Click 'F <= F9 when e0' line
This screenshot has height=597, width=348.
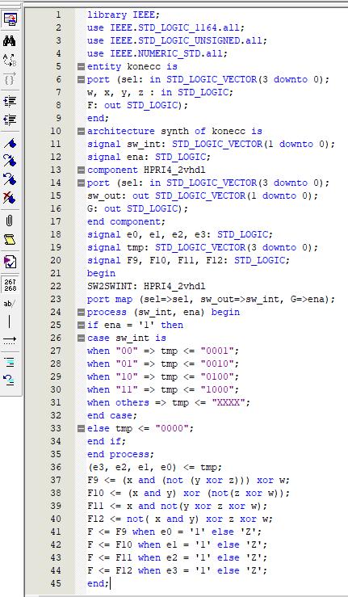174,532
